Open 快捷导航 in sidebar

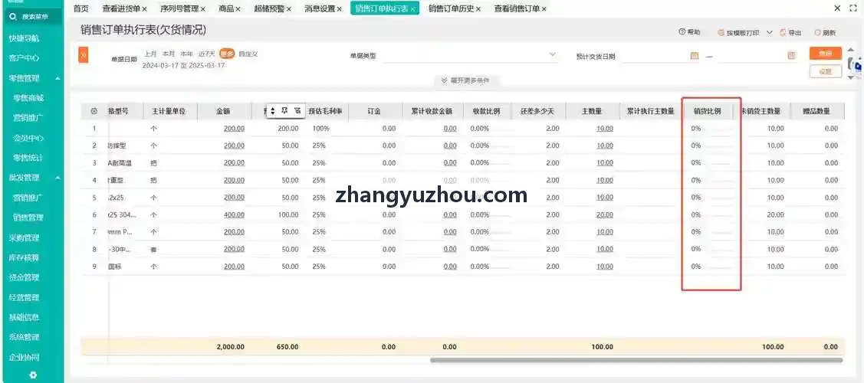click(25, 38)
